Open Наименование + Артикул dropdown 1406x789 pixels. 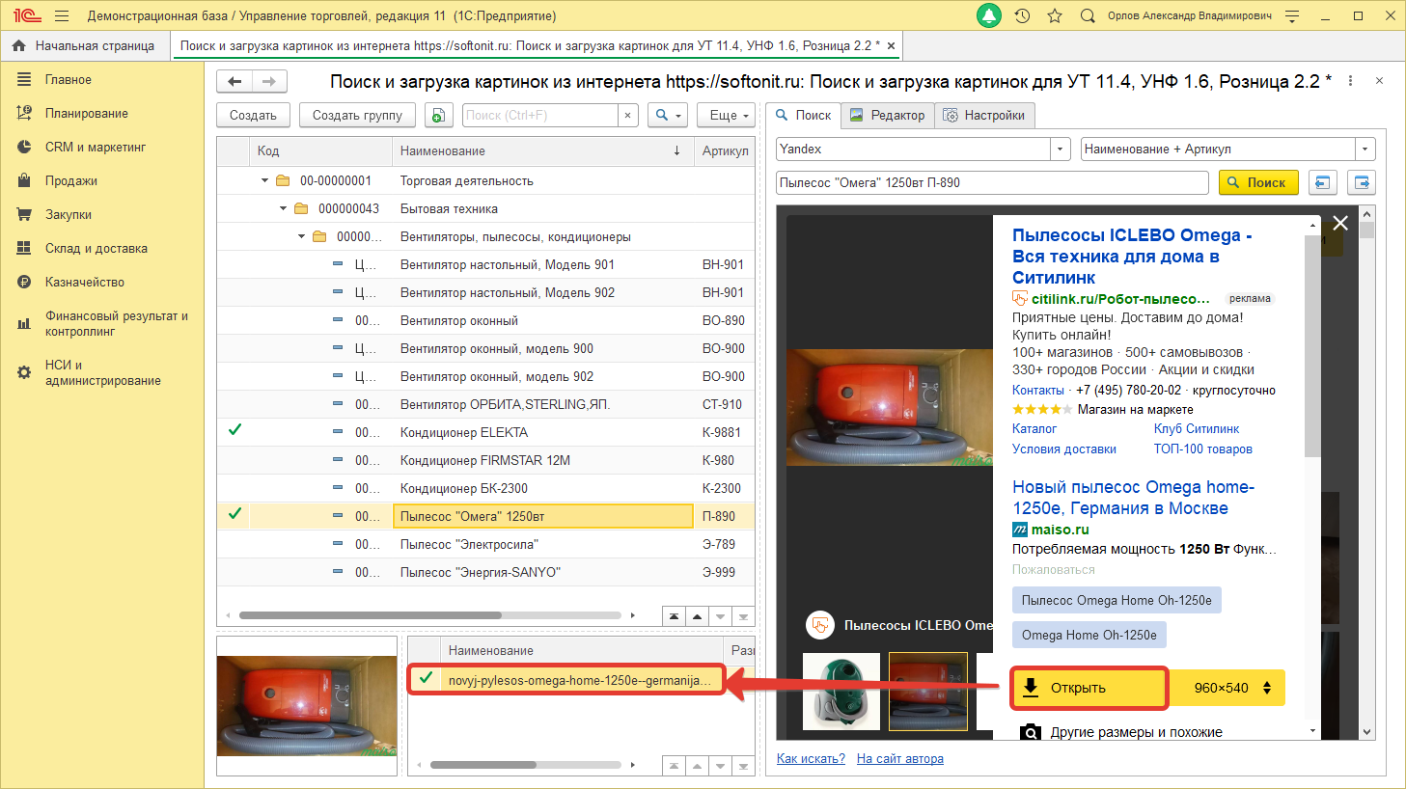point(1365,150)
